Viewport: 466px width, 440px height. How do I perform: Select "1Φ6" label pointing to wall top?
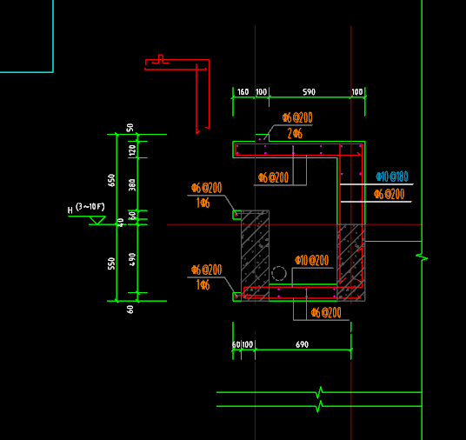(x=203, y=203)
